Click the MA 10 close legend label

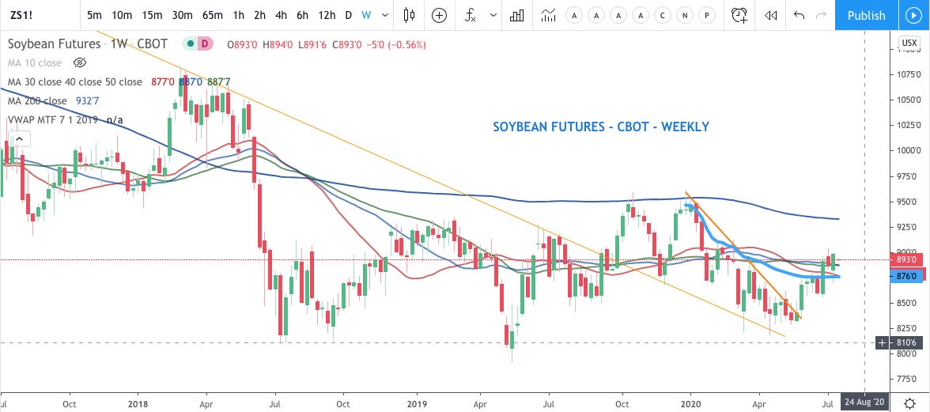click(35, 62)
